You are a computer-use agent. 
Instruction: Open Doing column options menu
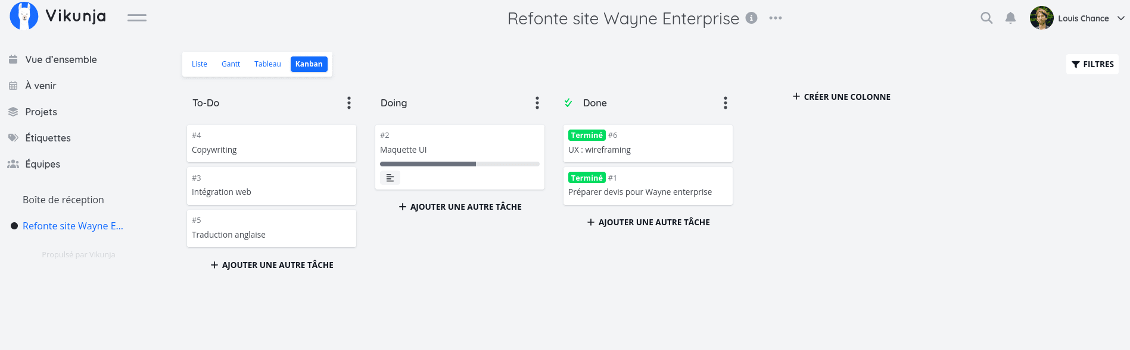537,103
